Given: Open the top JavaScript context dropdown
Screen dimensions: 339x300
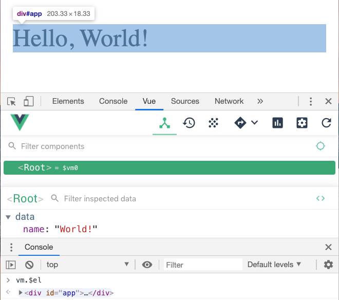Looking at the screenshot, I should coord(87,265).
